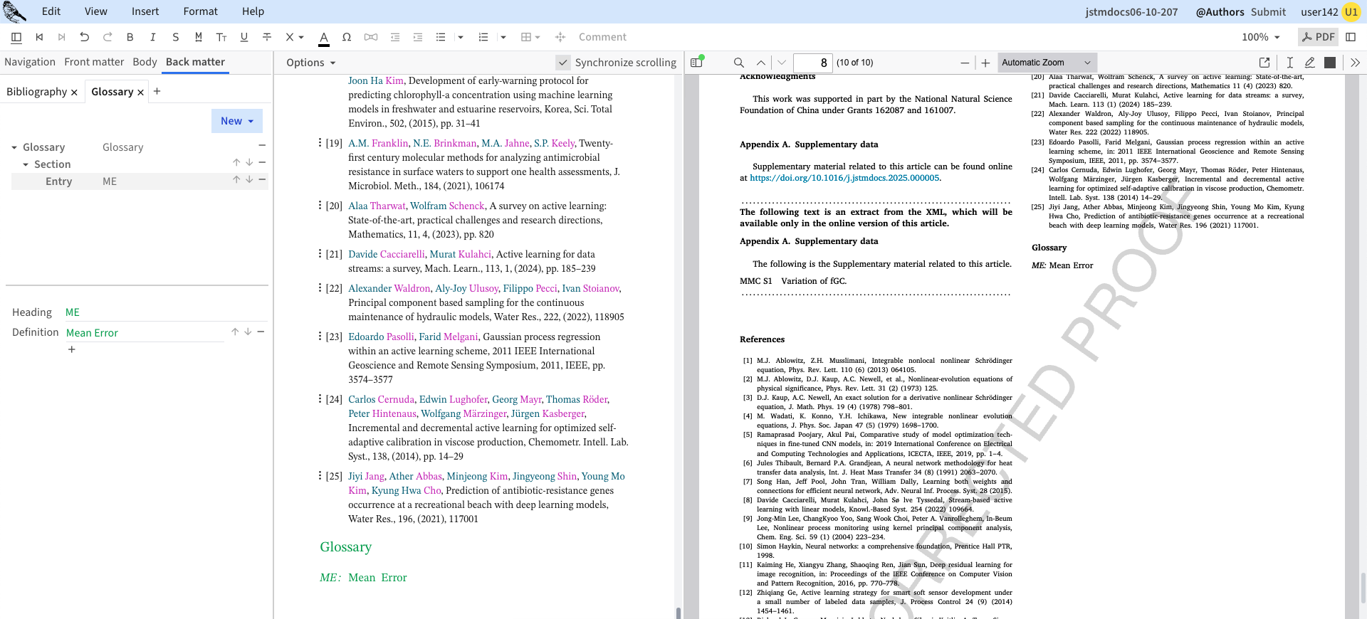Viewport: 1367px width, 619px height.
Task: Insert special character (Omega) icon
Action: (346, 37)
